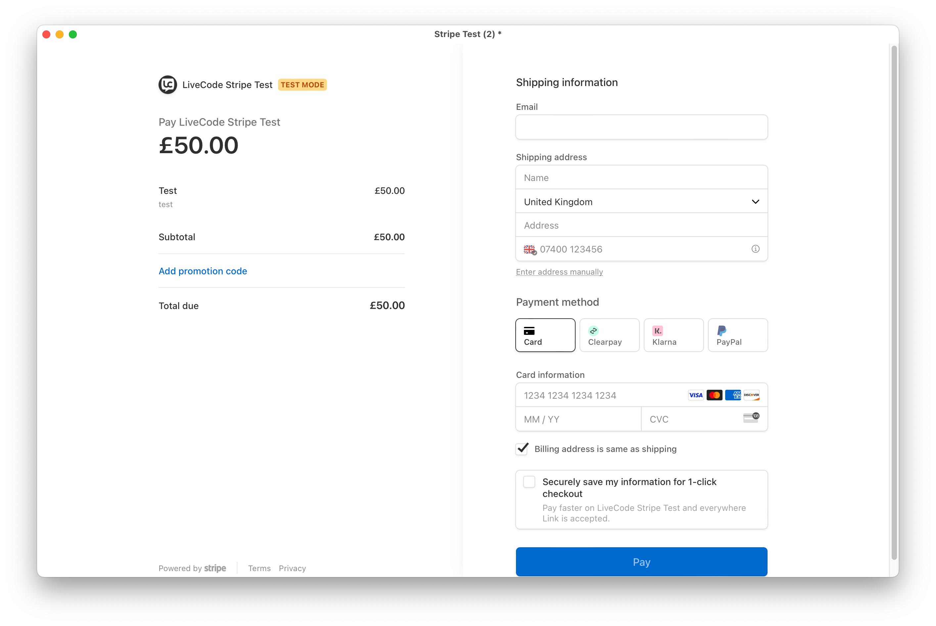Image resolution: width=936 pixels, height=626 pixels.
Task: Choose the Clearpay payment method
Action: tap(609, 335)
